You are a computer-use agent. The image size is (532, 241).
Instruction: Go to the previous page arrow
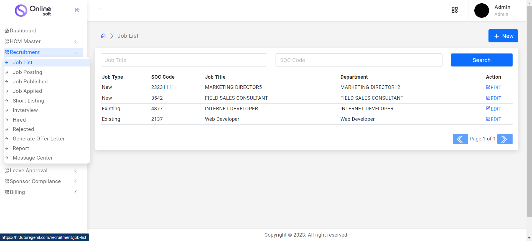[460, 139]
